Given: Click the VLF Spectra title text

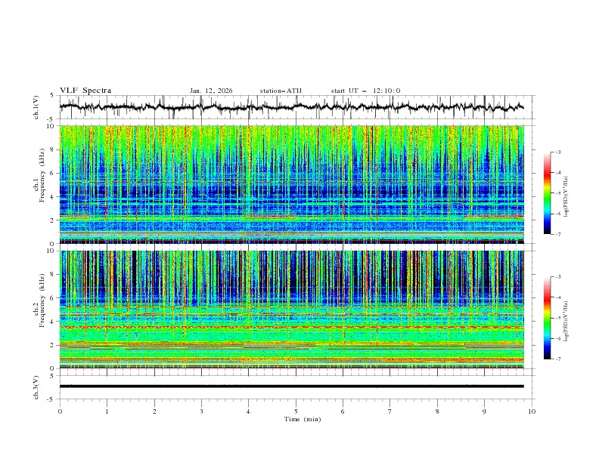Looking at the screenshot, I should (85, 91).
